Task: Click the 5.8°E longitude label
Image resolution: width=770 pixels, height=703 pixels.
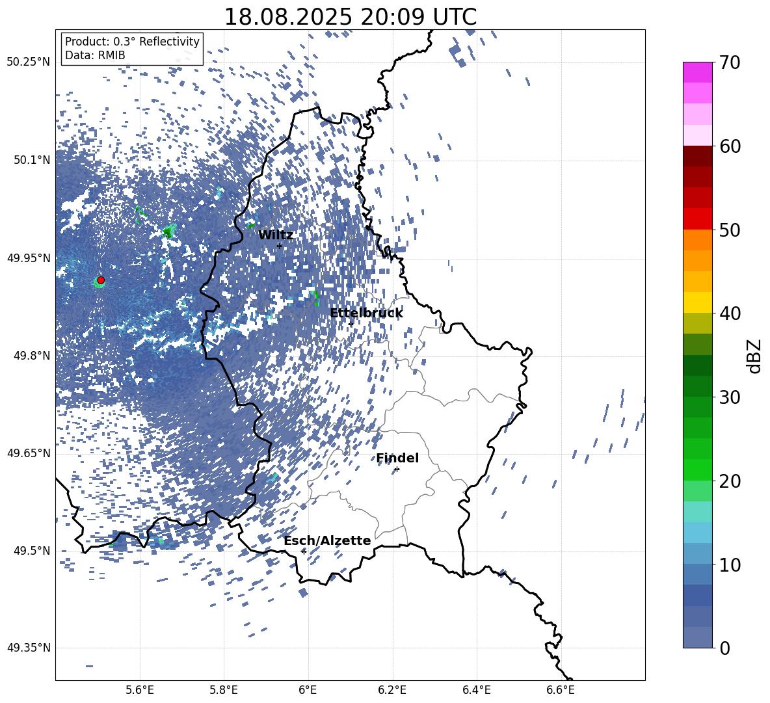Action: (x=224, y=690)
